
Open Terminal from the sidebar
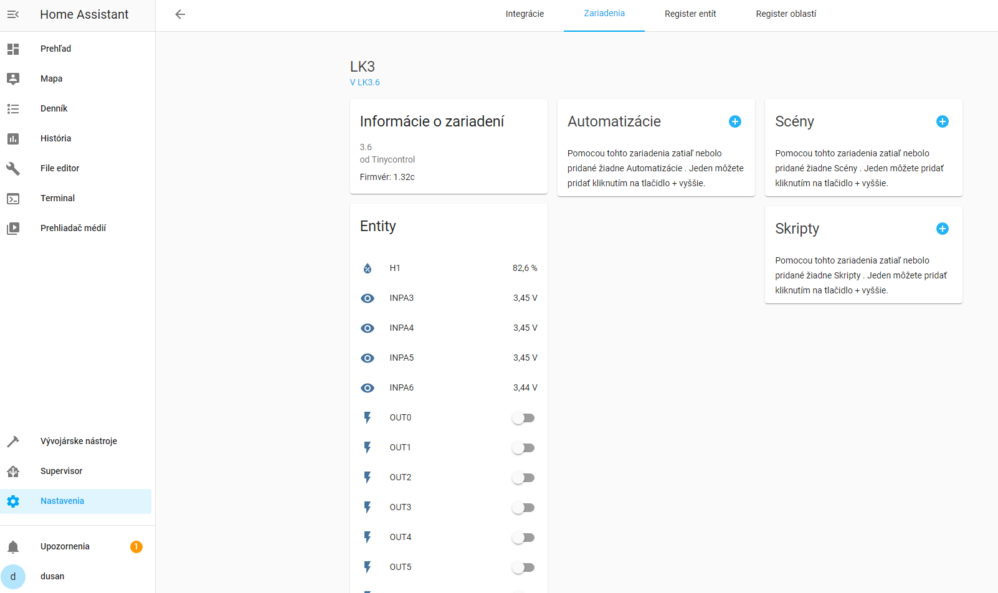click(57, 198)
